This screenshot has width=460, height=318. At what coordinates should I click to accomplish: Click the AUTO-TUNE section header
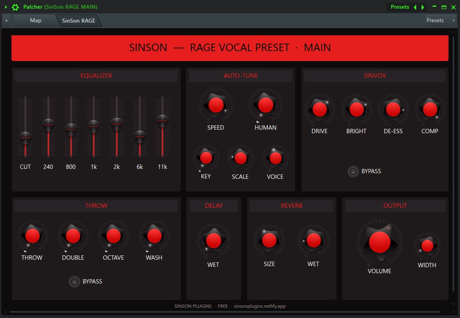coord(241,76)
